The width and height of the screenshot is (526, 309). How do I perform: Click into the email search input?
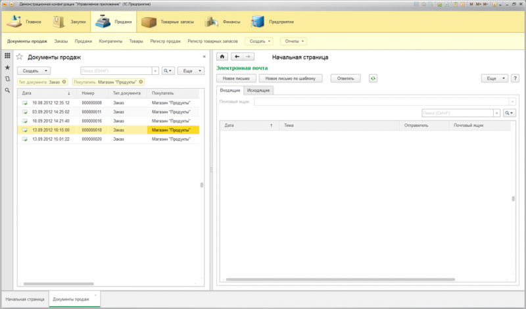pos(457,113)
